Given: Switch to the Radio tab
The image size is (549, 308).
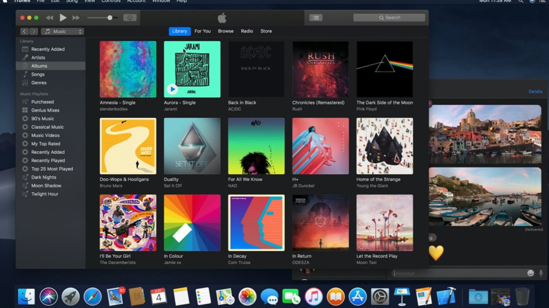Looking at the screenshot, I should click(247, 31).
